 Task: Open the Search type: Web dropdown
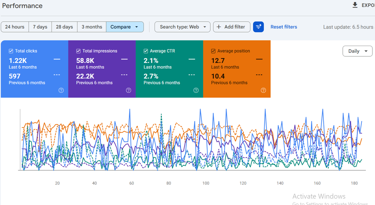[182, 27]
